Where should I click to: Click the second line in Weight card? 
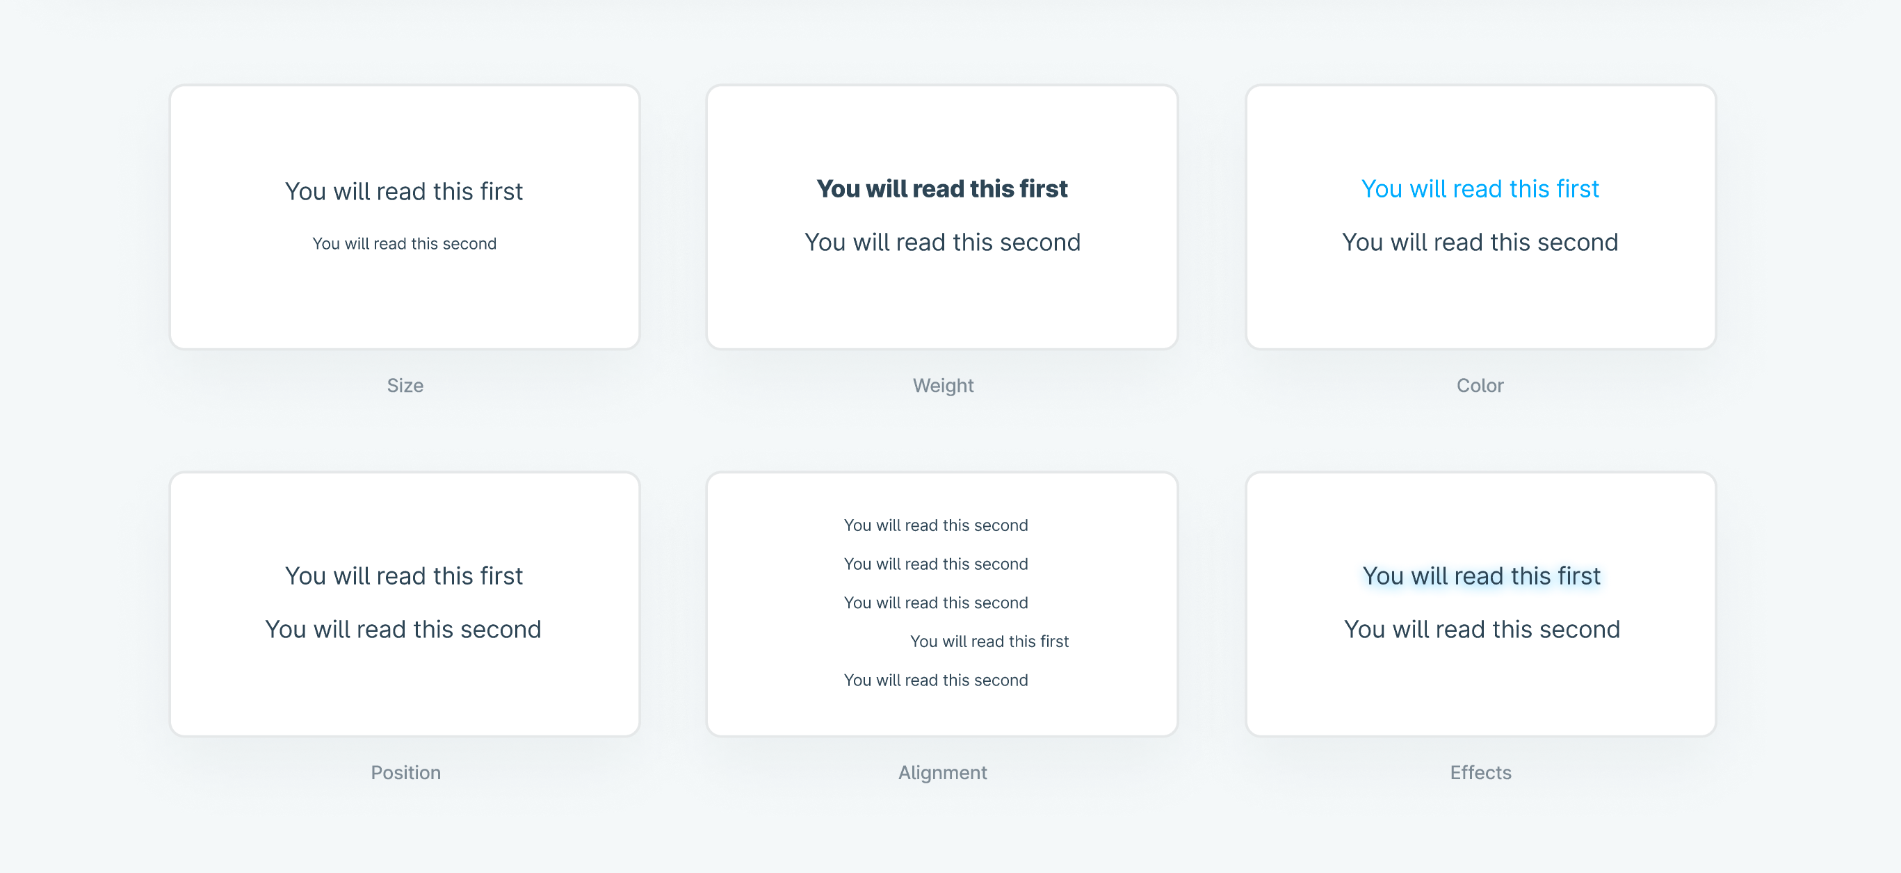click(941, 242)
